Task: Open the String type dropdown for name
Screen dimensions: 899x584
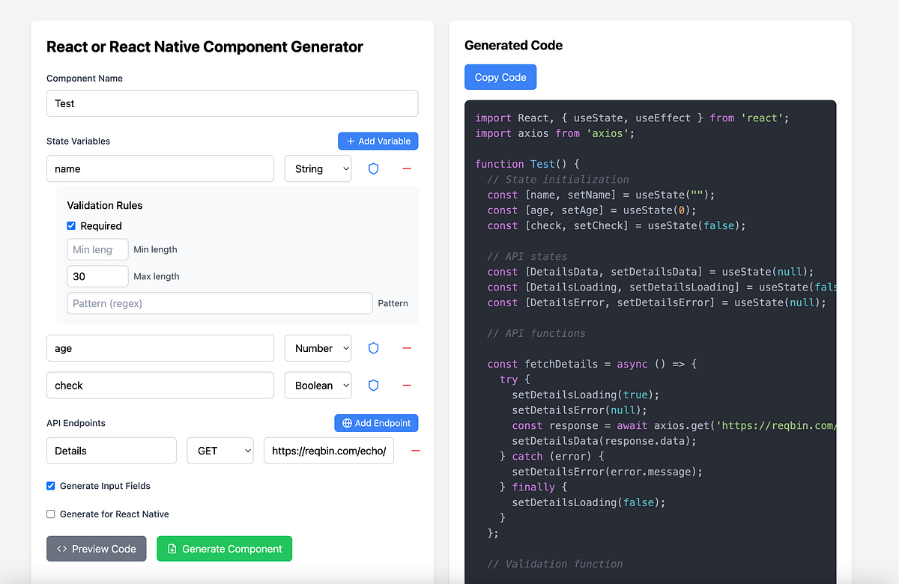Action: point(318,168)
